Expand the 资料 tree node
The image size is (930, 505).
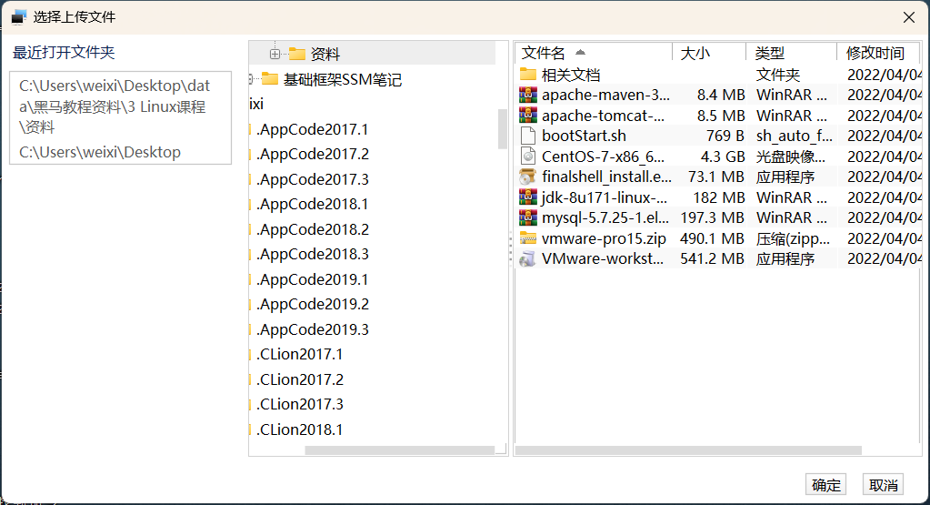point(275,54)
